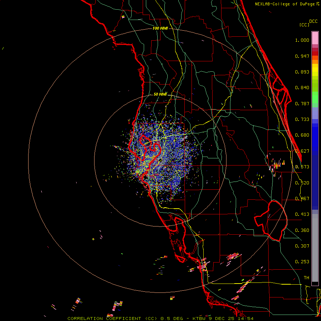The image size is (321, 321).
Task: Select the 0.787 scale value
Action: (x=302, y=103)
